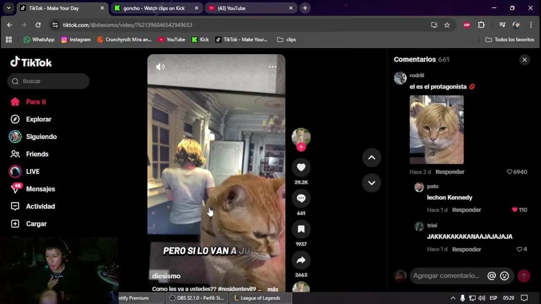Go to previous video with up chevron

372,157
